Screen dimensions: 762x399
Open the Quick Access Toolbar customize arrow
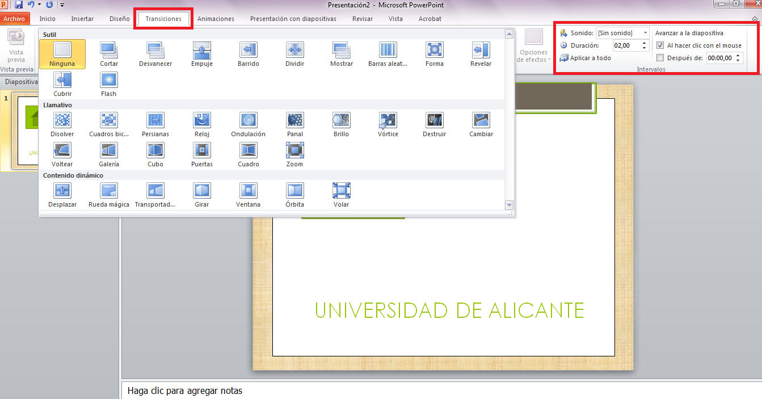(62, 5)
